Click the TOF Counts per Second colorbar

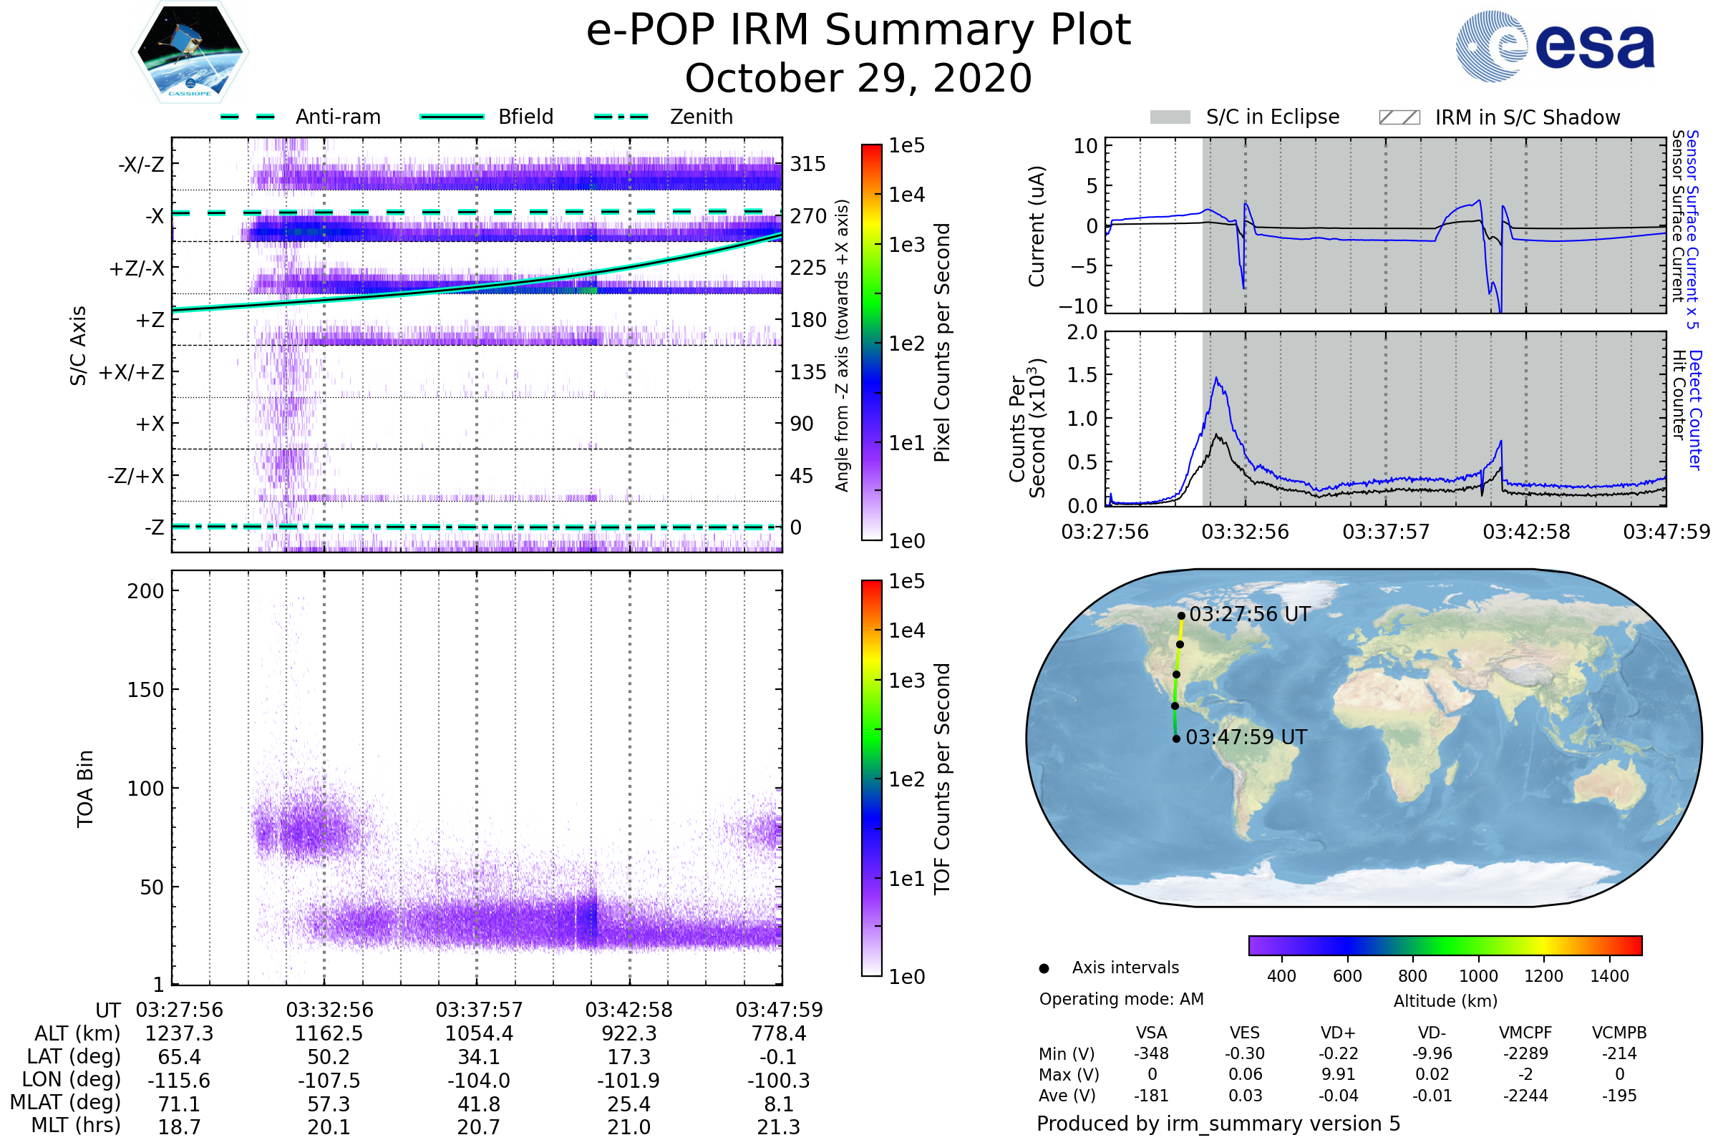pos(871,778)
